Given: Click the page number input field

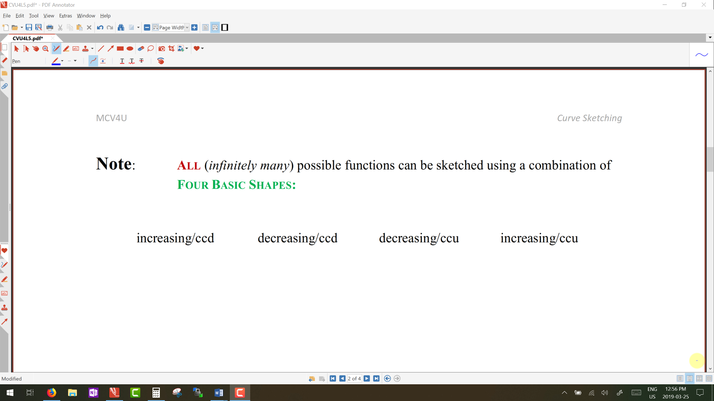Looking at the screenshot, I should pos(354,378).
